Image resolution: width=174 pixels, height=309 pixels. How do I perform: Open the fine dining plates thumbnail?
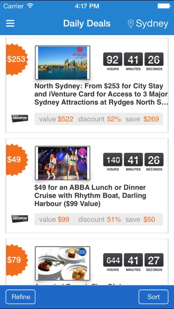[63, 263]
